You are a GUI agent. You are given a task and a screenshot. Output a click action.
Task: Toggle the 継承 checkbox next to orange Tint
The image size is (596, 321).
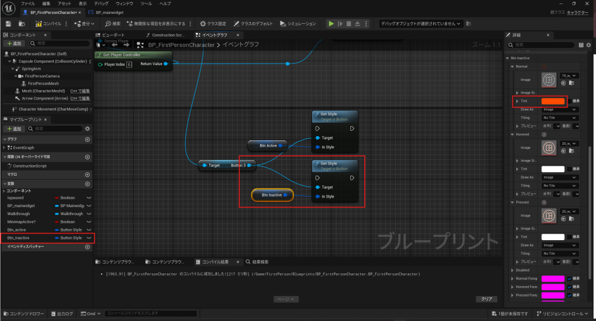(x=570, y=101)
